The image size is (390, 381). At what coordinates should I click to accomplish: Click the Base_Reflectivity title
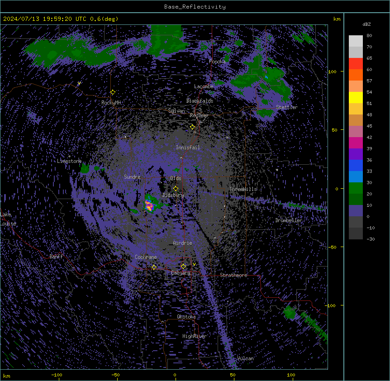point(195,7)
